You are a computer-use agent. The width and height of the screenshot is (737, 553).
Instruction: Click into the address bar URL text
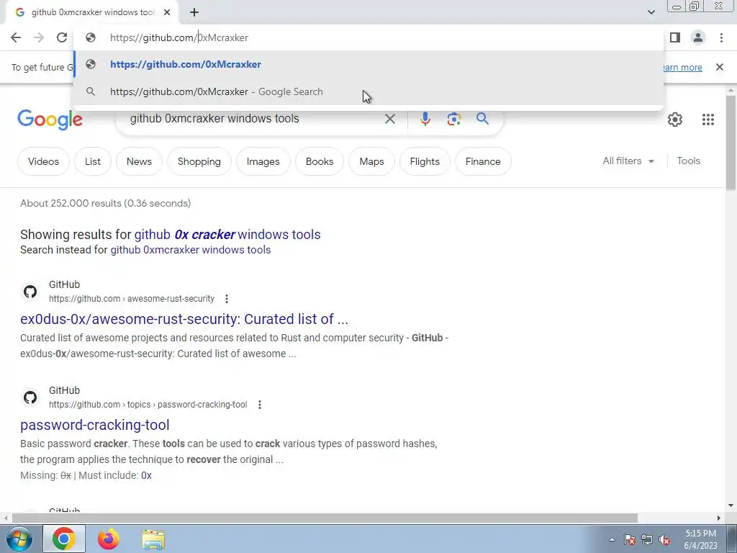[x=179, y=37]
